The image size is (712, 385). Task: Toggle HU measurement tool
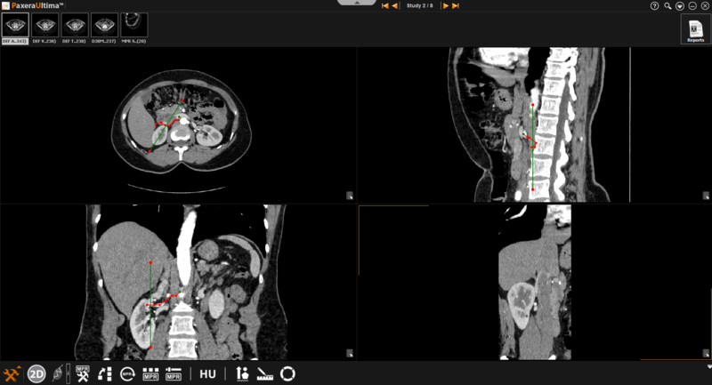207,374
